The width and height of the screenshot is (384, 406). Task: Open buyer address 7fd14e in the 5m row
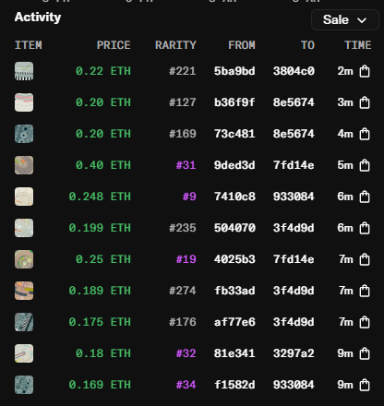tap(294, 165)
